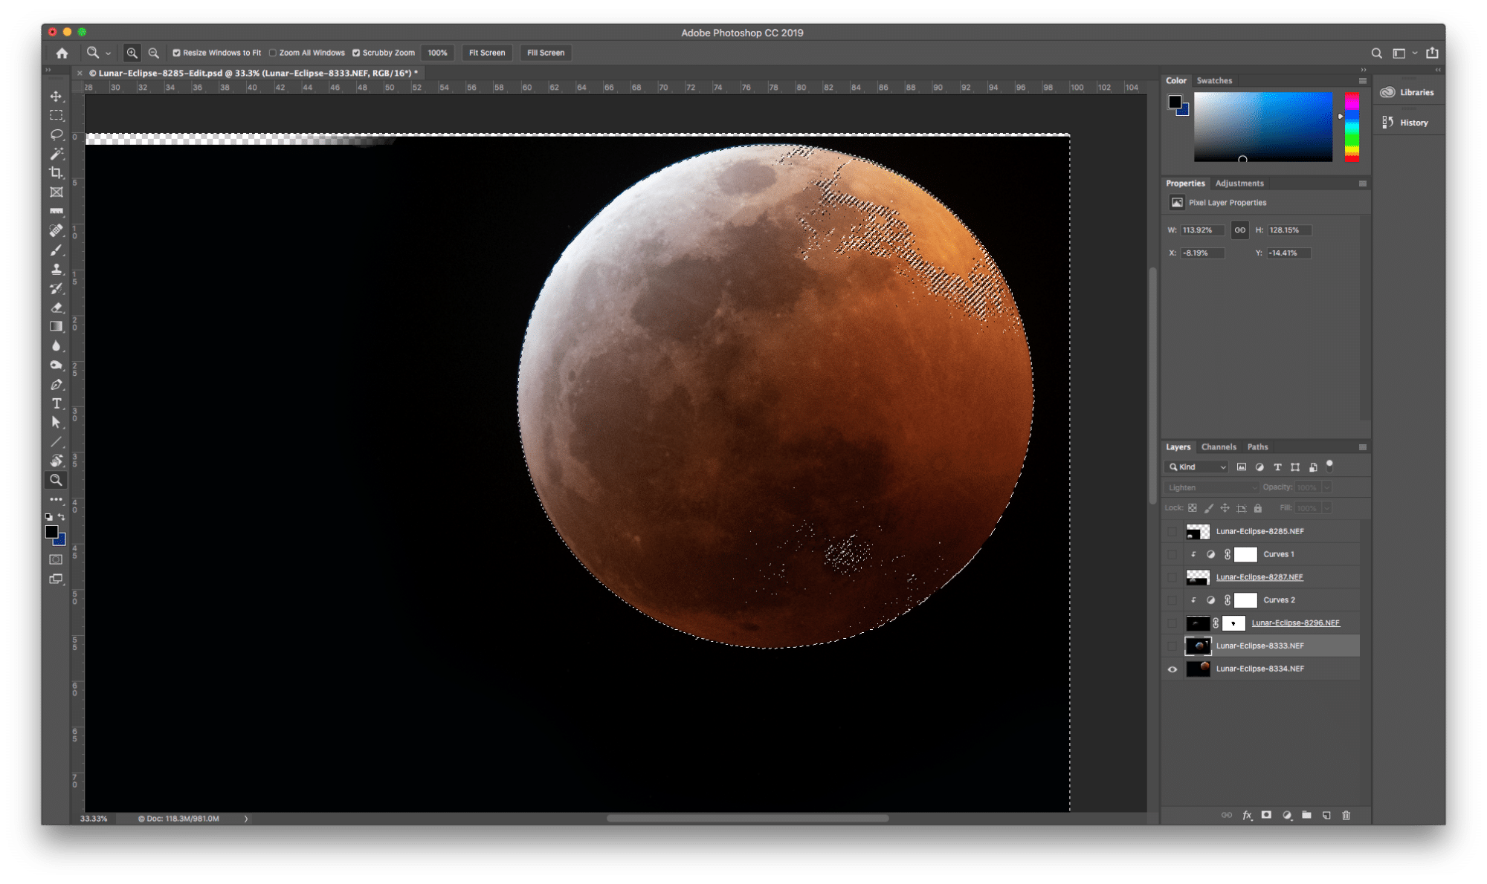Select the Clone Stamp tool
Image resolution: width=1487 pixels, height=884 pixels.
(x=57, y=270)
